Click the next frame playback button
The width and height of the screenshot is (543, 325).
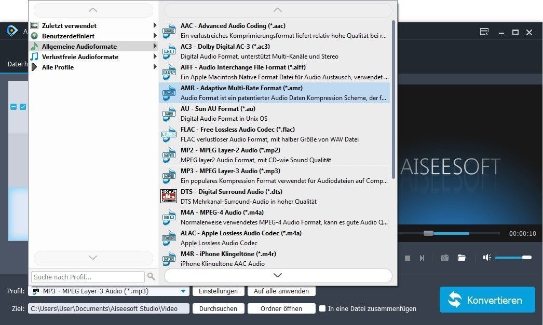(x=422, y=258)
